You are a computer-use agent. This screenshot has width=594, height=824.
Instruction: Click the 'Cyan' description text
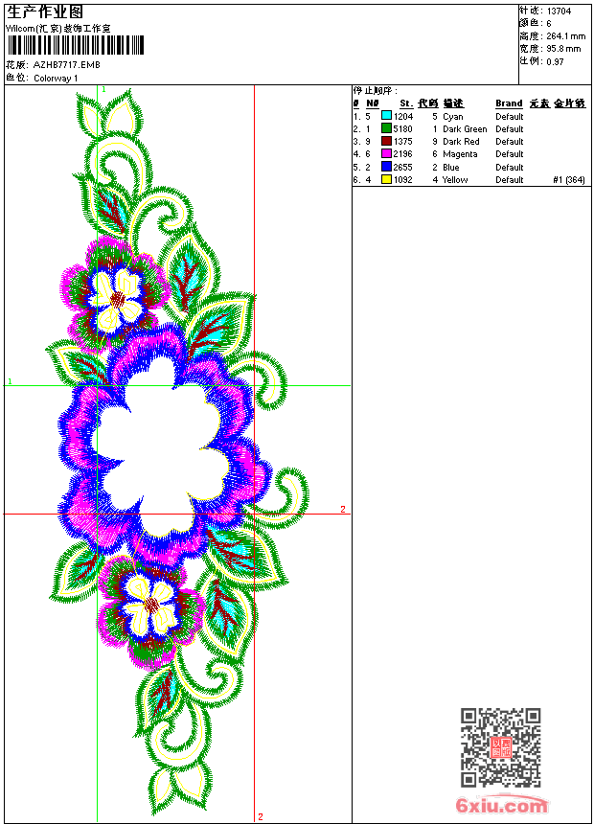tap(452, 117)
